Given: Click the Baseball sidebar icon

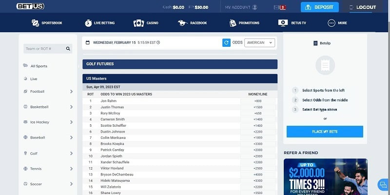Looking at the screenshot, I should point(25,137).
